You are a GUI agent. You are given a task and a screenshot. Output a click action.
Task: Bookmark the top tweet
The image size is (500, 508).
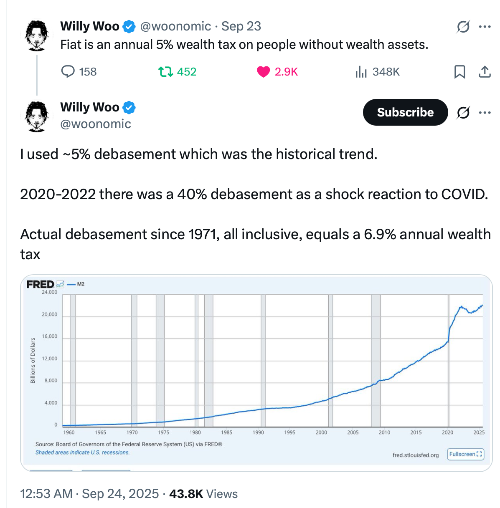pyautogui.click(x=460, y=72)
